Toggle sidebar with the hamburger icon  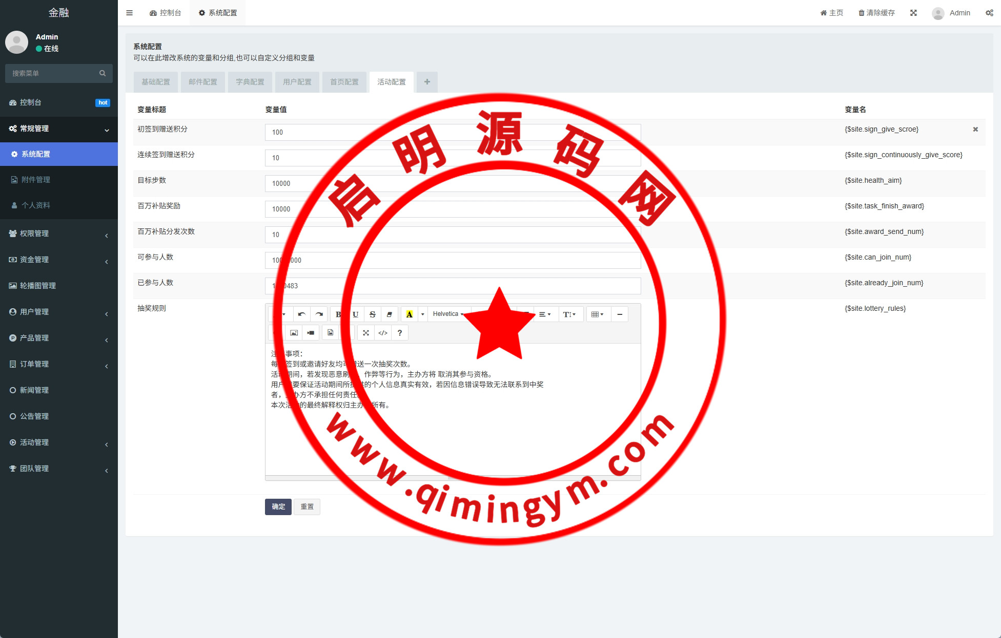pos(129,13)
